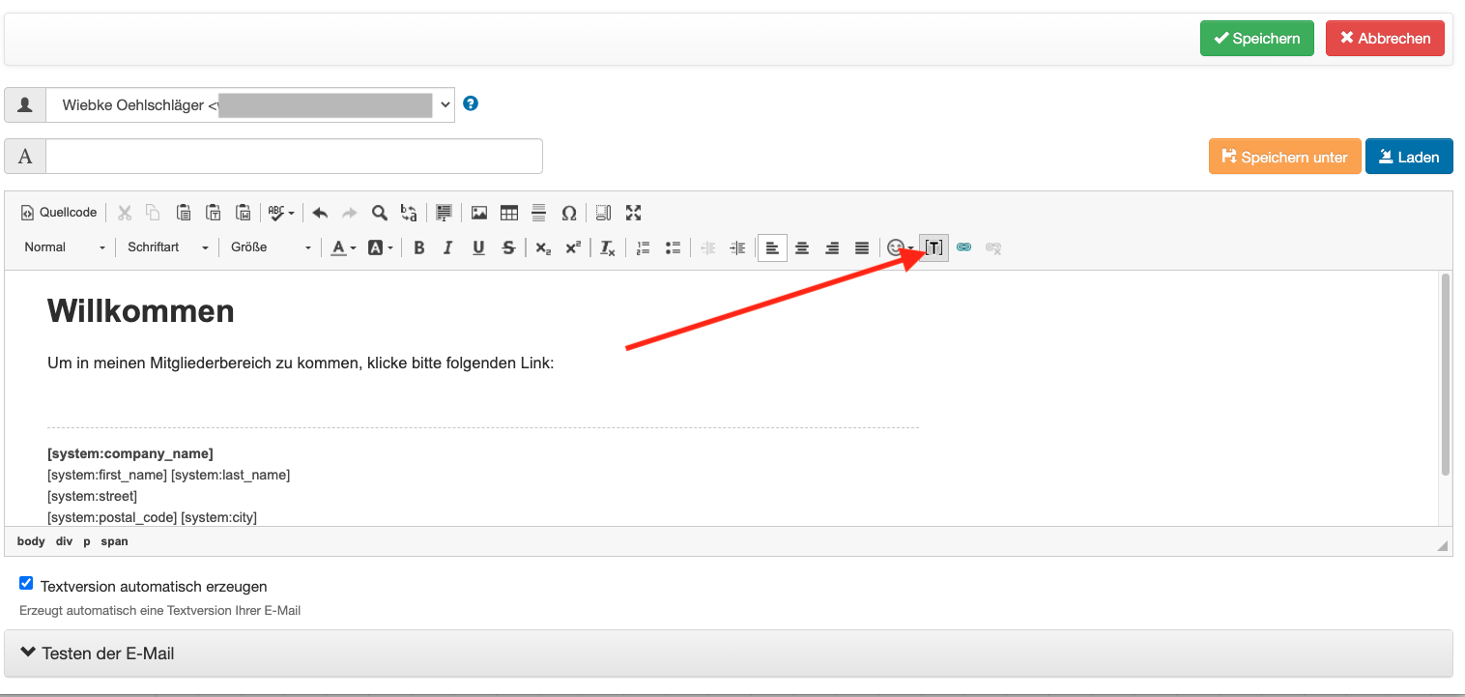The height and width of the screenshot is (697, 1465).
Task: Remove formatting with Tx icon
Action: [607, 247]
